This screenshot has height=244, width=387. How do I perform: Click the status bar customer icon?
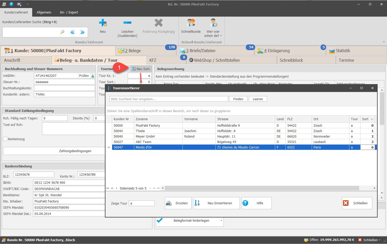point(4,240)
